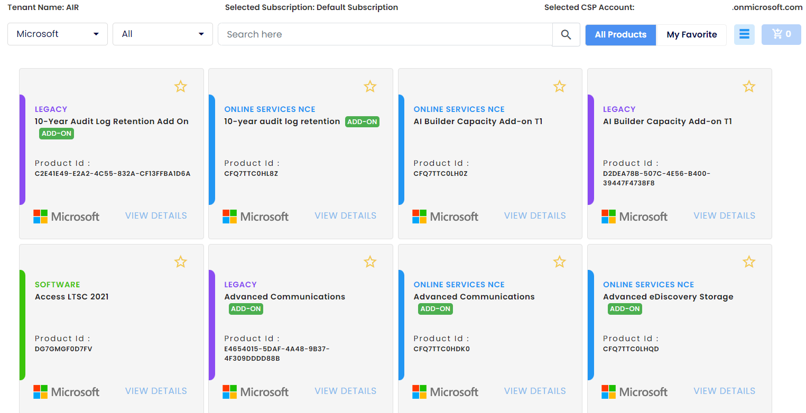Click Microsoft logo on NCE 10-year audit log retention card
This screenshot has width=806, height=413.
[256, 217]
